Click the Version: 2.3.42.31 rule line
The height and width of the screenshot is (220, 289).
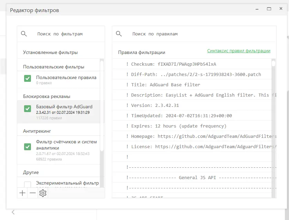point(155,105)
